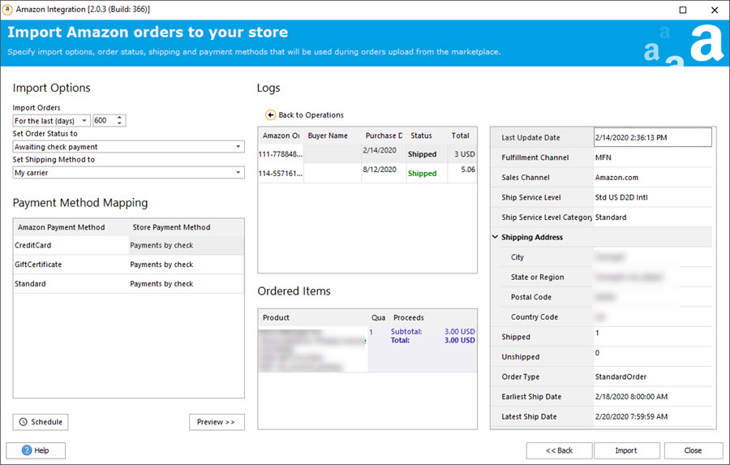Click the question mark Help icon
The width and height of the screenshot is (730, 465).
(27, 450)
